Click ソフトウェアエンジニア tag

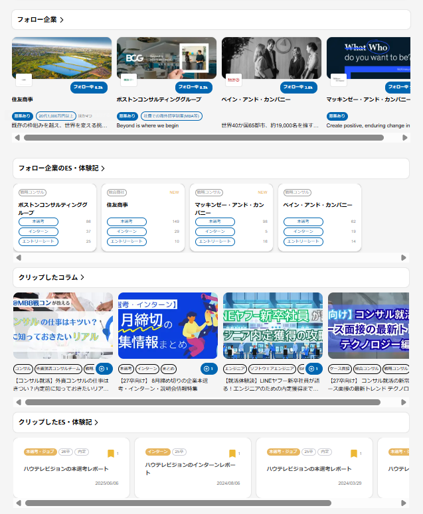[x=272, y=369]
